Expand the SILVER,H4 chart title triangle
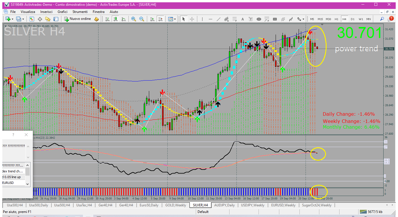The width and height of the screenshot is (398, 217). [x=5, y=26]
